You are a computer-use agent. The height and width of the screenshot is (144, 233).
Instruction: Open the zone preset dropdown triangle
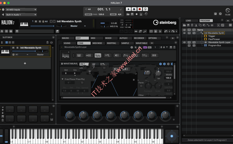point(167,47)
